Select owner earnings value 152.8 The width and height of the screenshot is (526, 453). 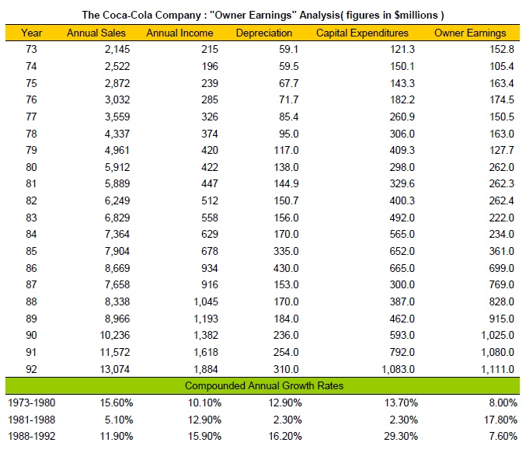[x=501, y=49]
